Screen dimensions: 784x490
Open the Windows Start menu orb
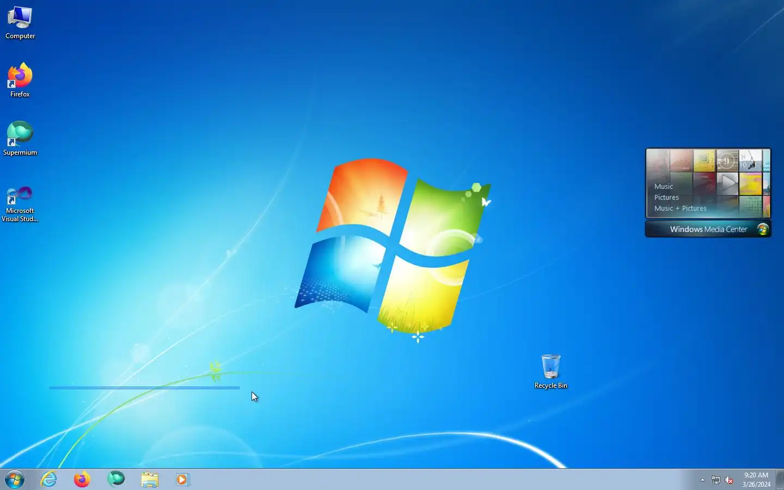click(x=15, y=480)
